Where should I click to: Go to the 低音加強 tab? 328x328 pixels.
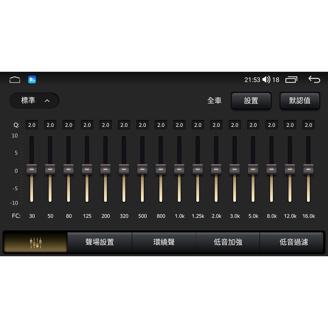tap(228, 242)
